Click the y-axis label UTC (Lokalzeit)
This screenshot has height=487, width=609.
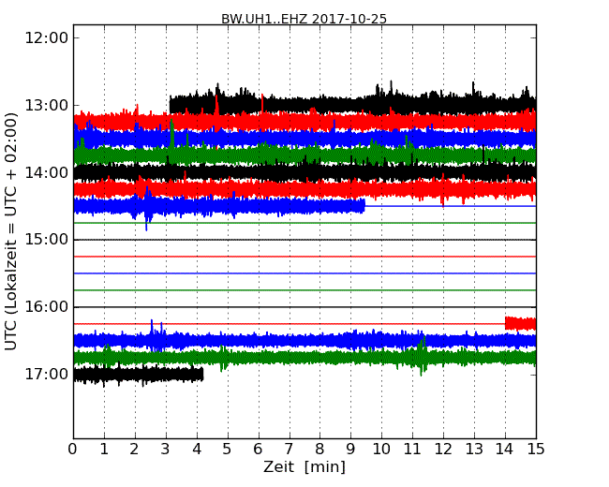coord(11,231)
